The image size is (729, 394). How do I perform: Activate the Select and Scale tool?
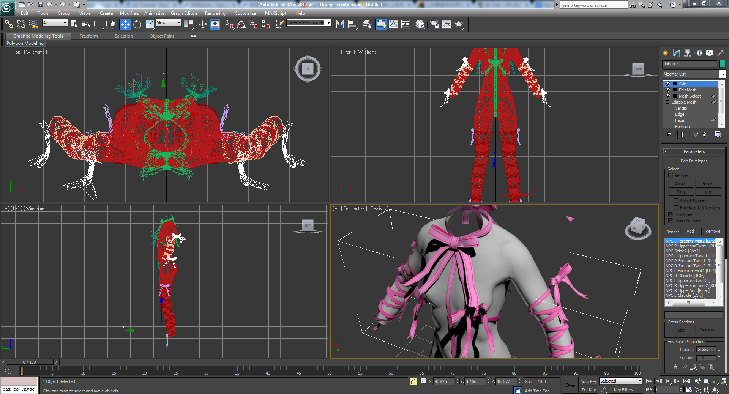pyautogui.click(x=150, y=24)
